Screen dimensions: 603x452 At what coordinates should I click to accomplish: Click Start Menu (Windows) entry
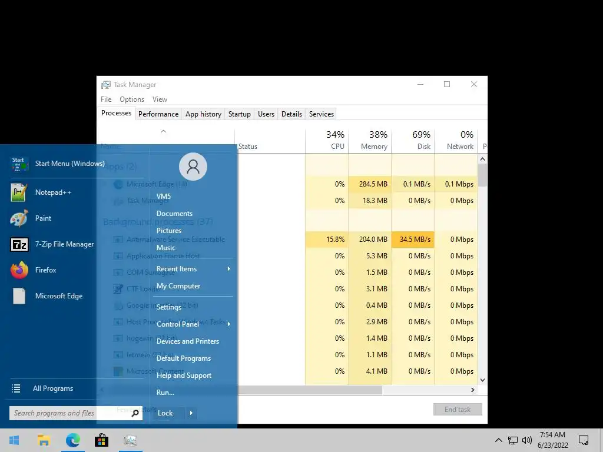tap(69, 164)
